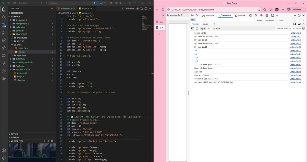Switch to DevTools Elements tab
Screen dimensions: 307x162
coord(225,15)
